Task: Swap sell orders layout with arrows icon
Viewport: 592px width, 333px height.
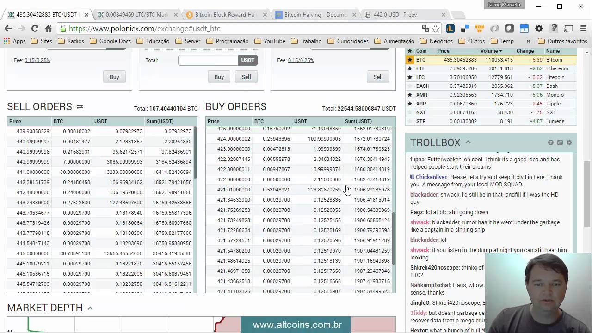Action: click(x=80, y=106)
